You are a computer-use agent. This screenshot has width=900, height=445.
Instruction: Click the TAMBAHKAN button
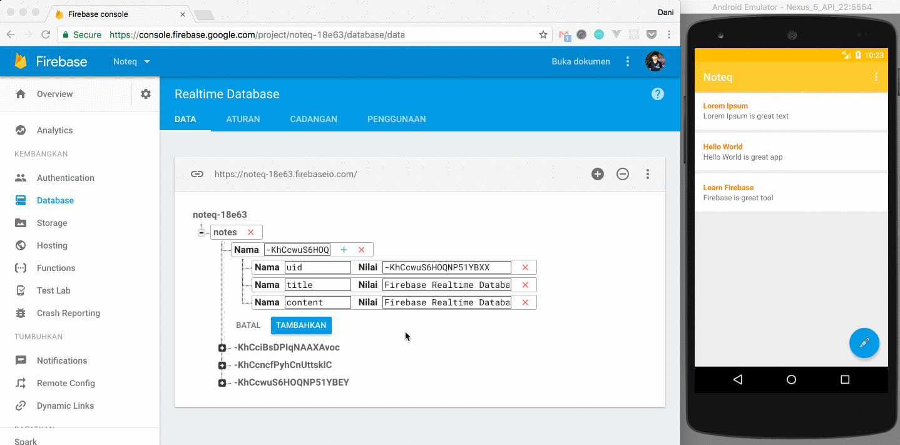point(301,325)
